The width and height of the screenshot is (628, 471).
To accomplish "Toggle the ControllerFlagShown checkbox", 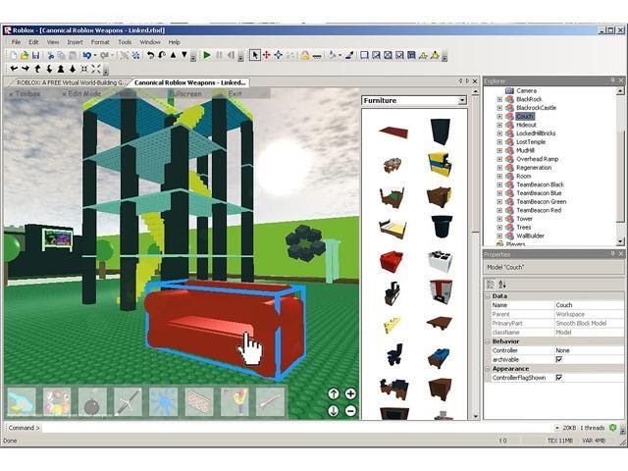I will click(x=559, y=378).
